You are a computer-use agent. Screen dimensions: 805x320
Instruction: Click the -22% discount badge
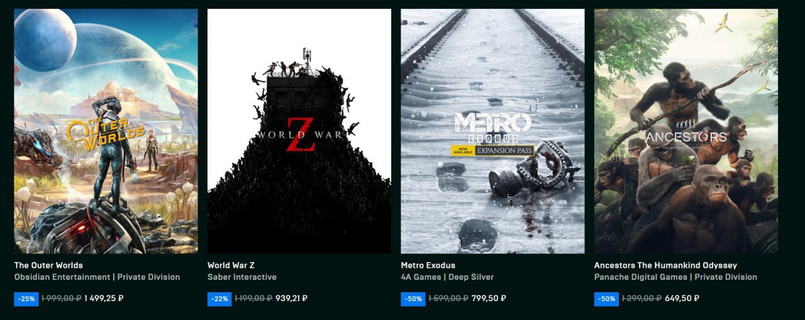pos(220,299)
